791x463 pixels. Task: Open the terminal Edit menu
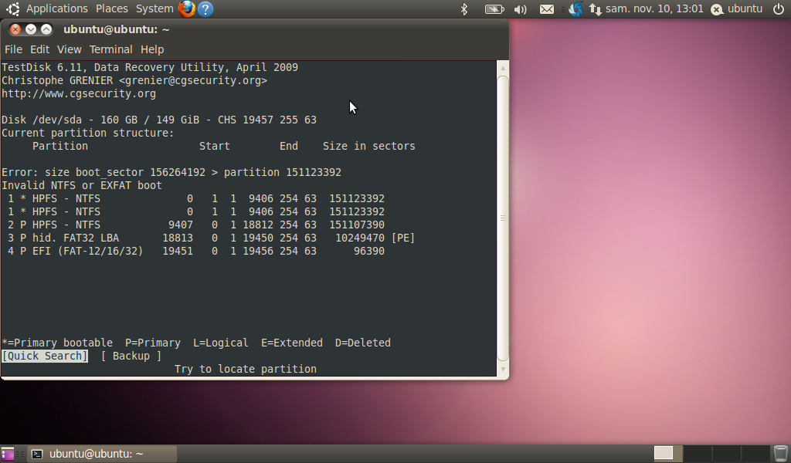(39, 49)
